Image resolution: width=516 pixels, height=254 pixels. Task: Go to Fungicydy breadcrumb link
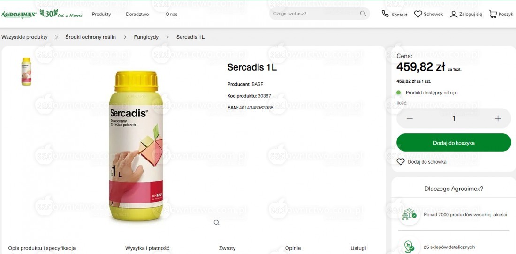pos(146,37)
